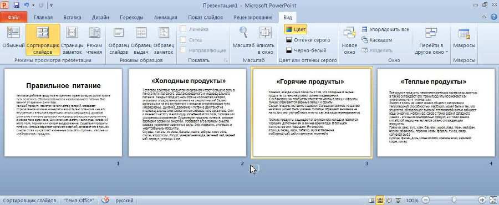The image size is (499, 205).
Task: Open Перейти в другое окно dropdown
Action: (431, 40)
